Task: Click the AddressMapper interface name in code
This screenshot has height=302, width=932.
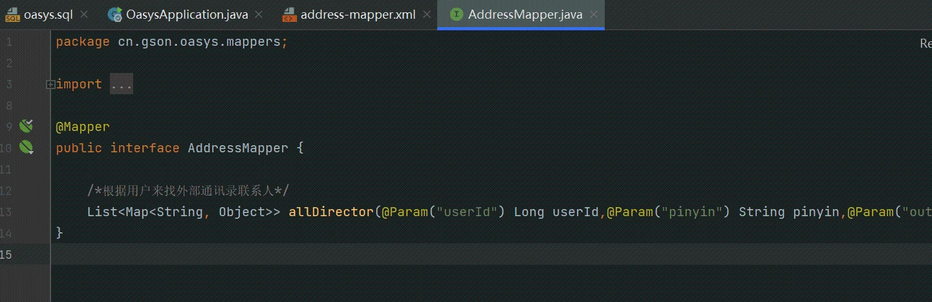Action: pos(237,148)
